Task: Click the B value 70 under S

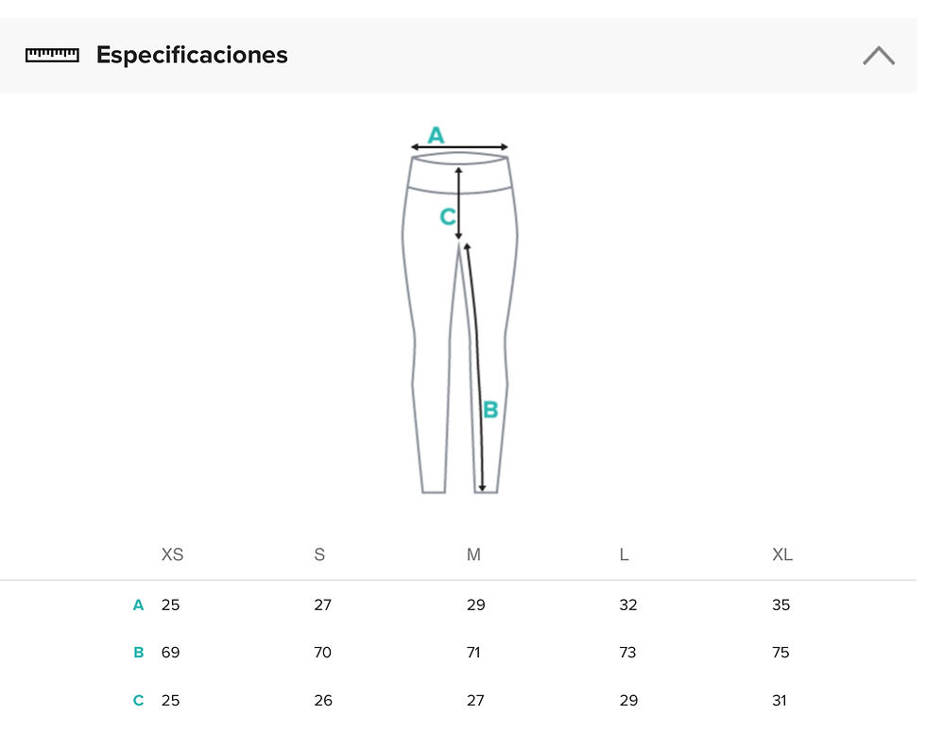Action: pyautogui.click(x=323, y=653)
